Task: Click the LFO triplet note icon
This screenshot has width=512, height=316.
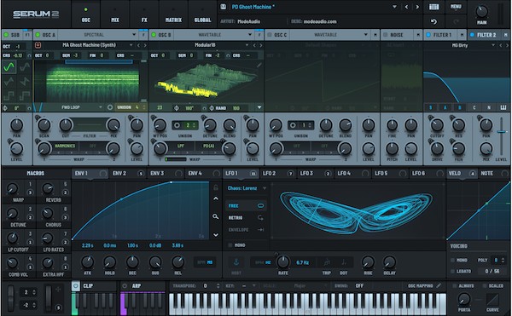Action: click(327, 262)
